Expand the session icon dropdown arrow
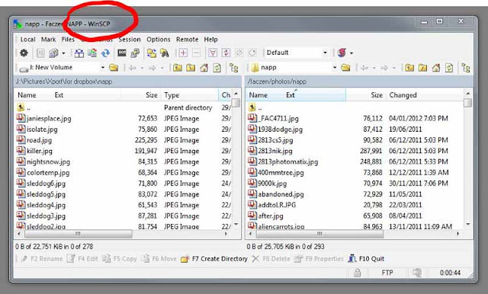Image resolution: width=488 pixels, height=294 pixels. pyautogui.click(x=352, y=53)
